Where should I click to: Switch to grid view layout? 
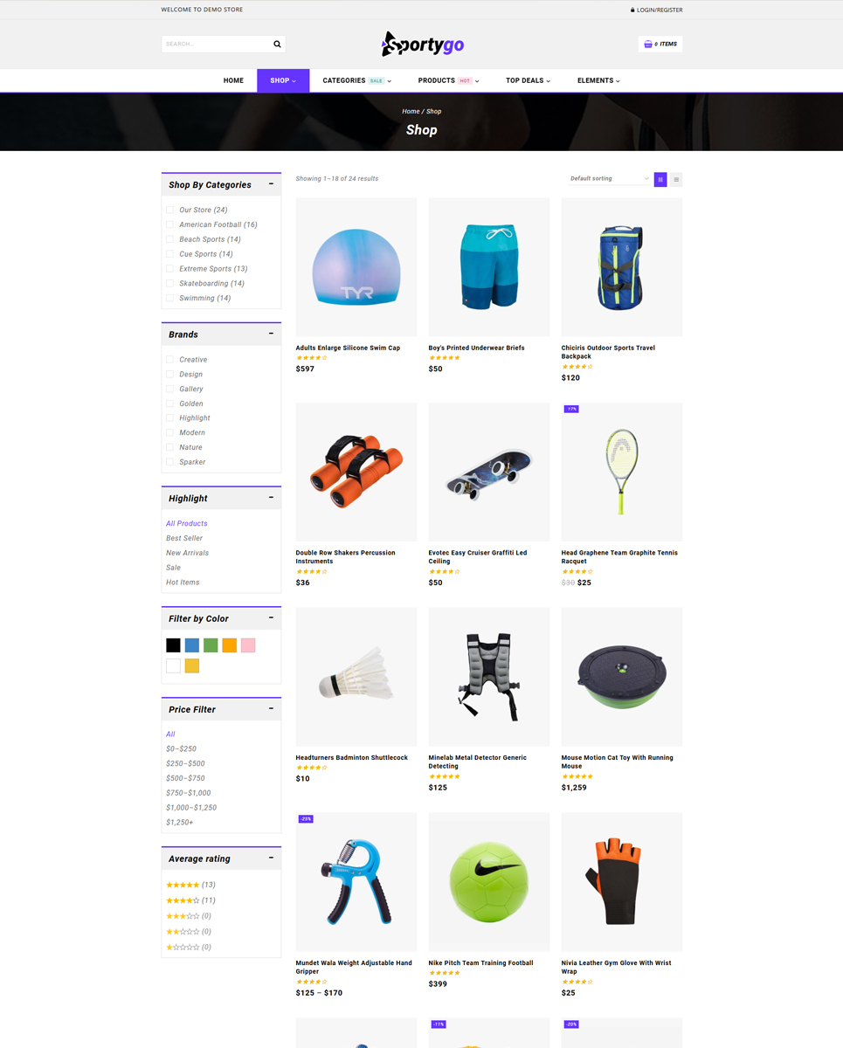(x=660, y=179)
